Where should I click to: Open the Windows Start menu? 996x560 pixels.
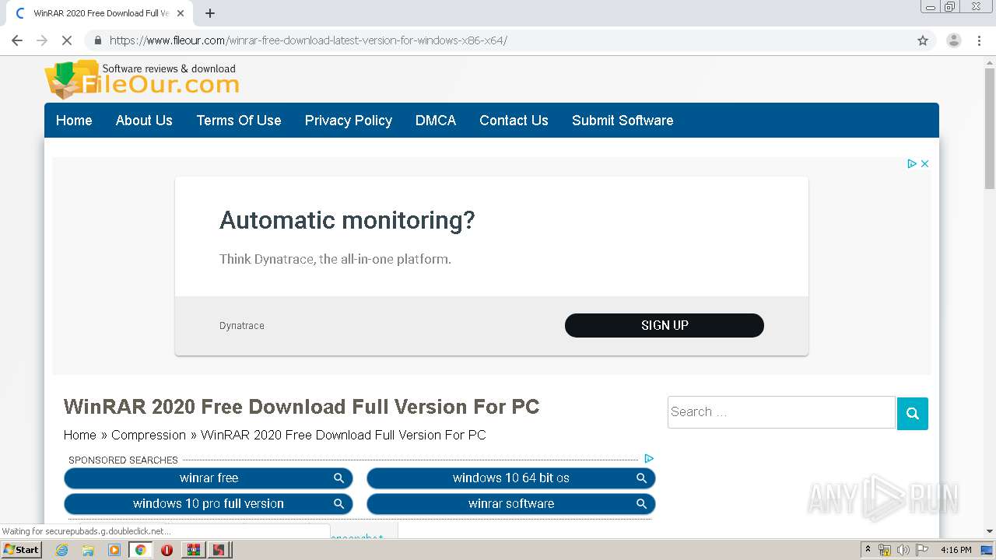pyautogui.click(x=21, y=550)
